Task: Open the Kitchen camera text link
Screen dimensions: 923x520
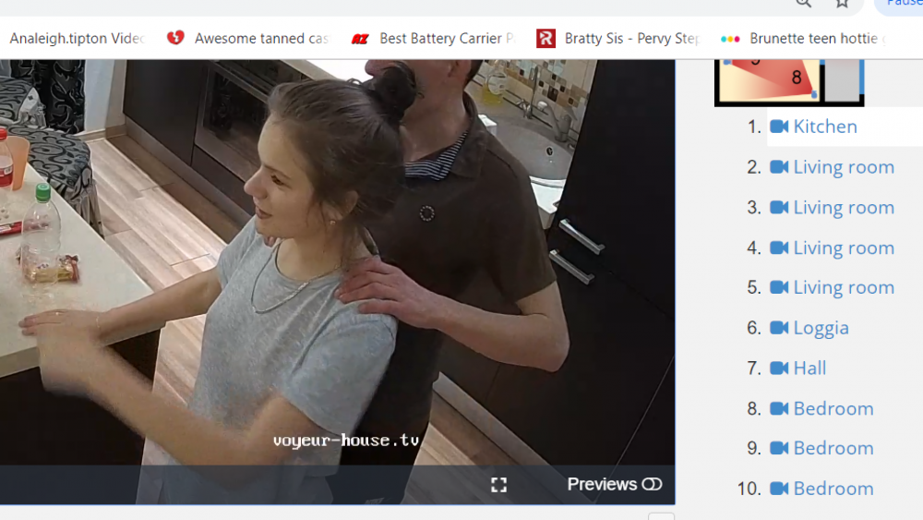Action: click(x=824, y=127)
